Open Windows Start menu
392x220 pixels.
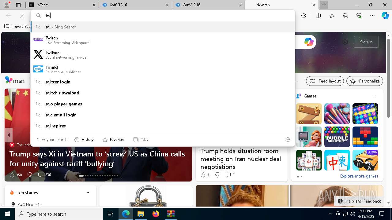click(7, 214)
